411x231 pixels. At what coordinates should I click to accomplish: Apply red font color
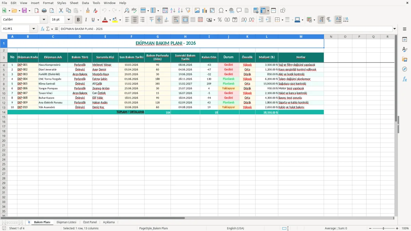[105, 20]
